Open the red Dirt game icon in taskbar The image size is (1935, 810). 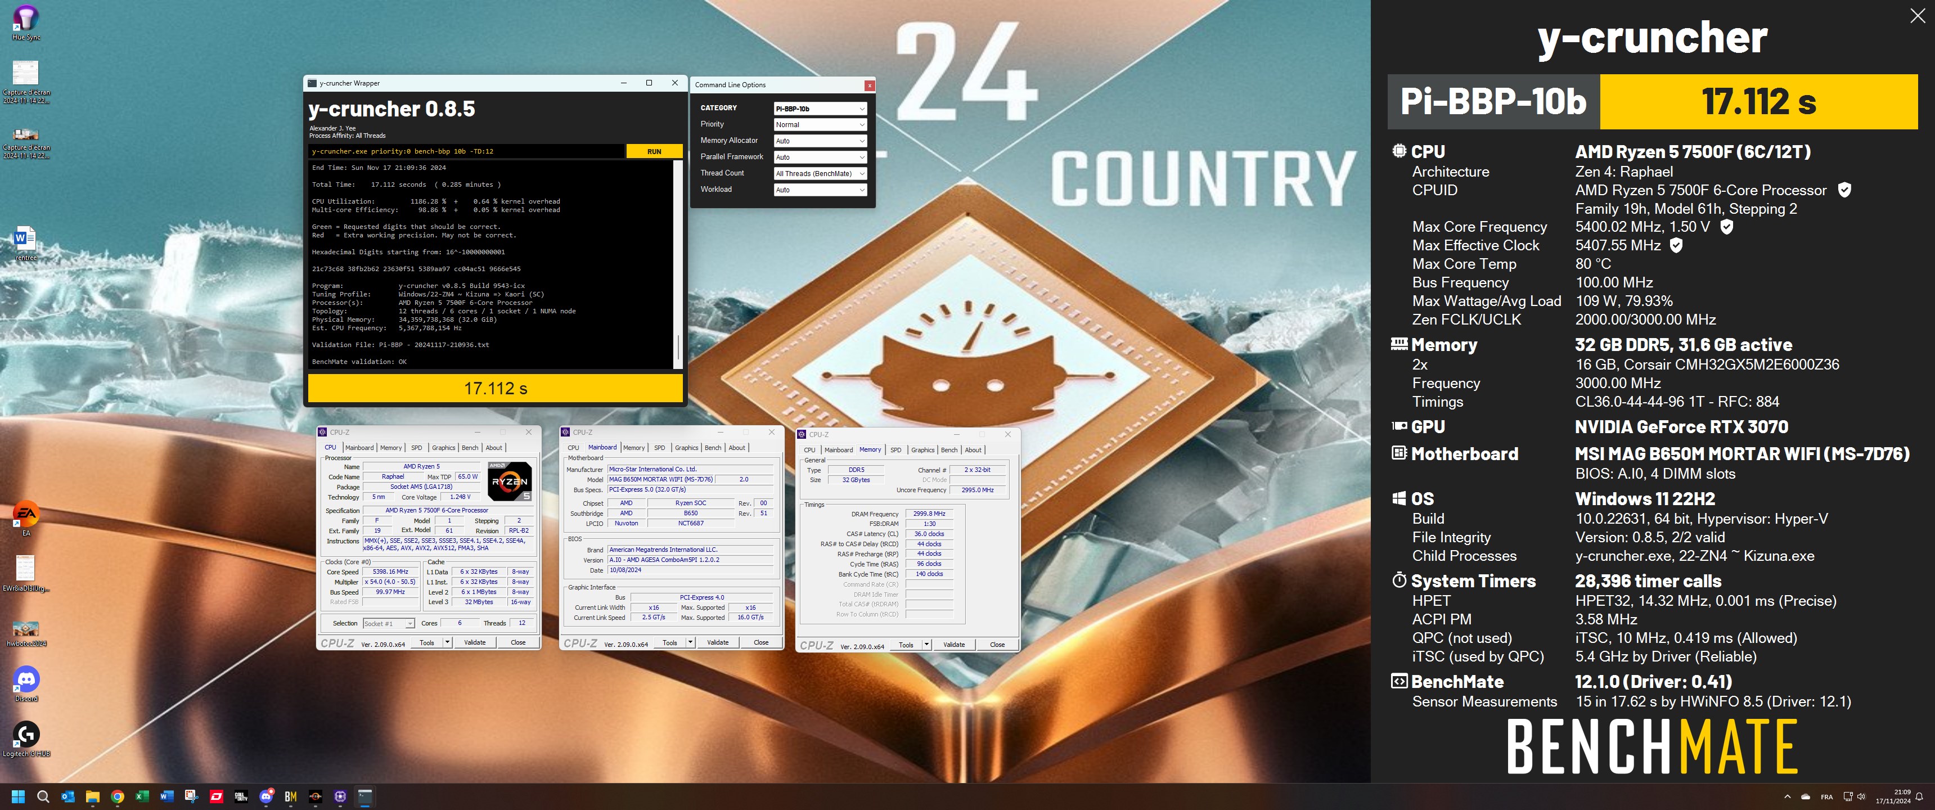coord(217,796)
